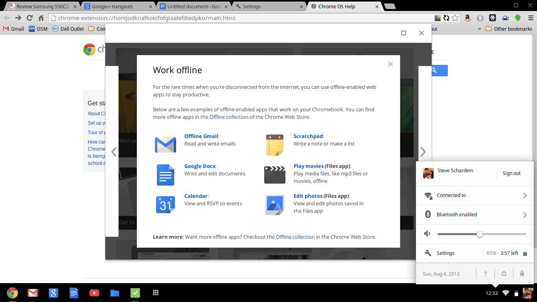Click the Google Docs blue document icon
The width and height of the screenshot is (537, 302).
(x=165, y=175)
